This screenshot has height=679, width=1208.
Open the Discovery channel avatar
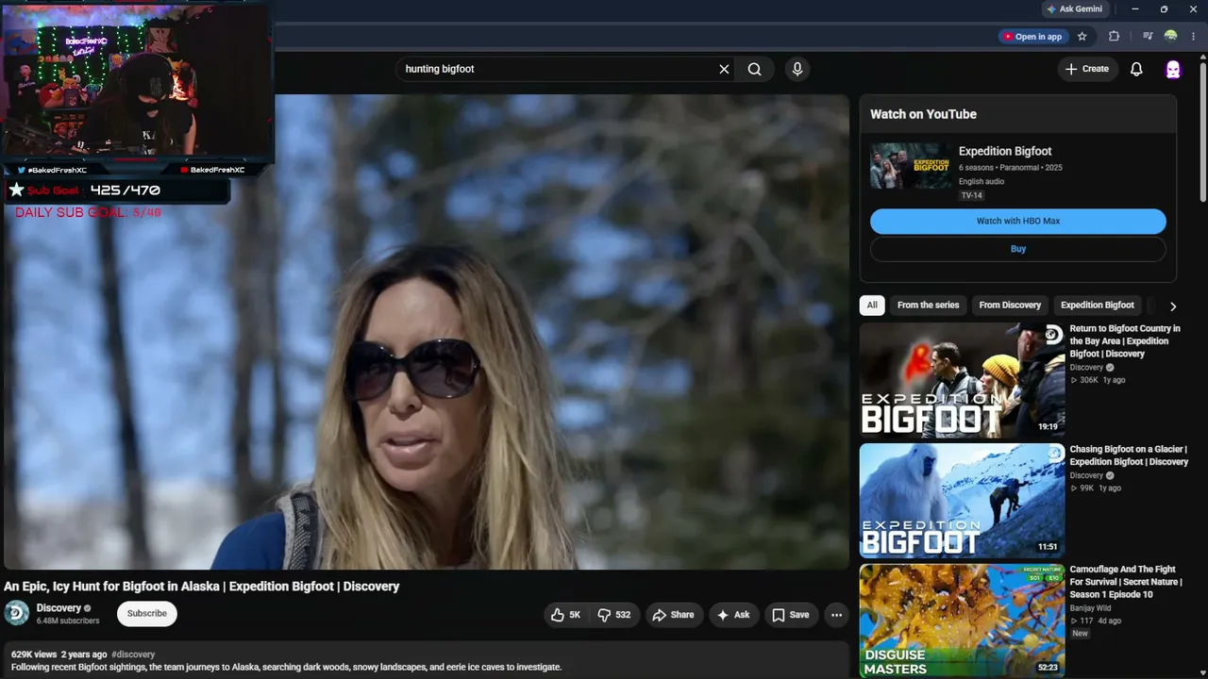click(17, 613)
